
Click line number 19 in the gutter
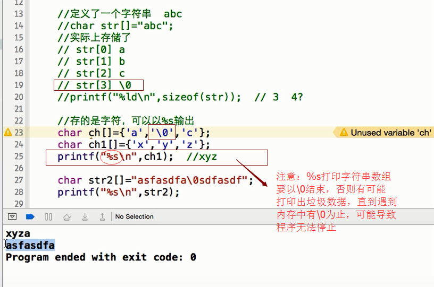click(x=19, y=85)
